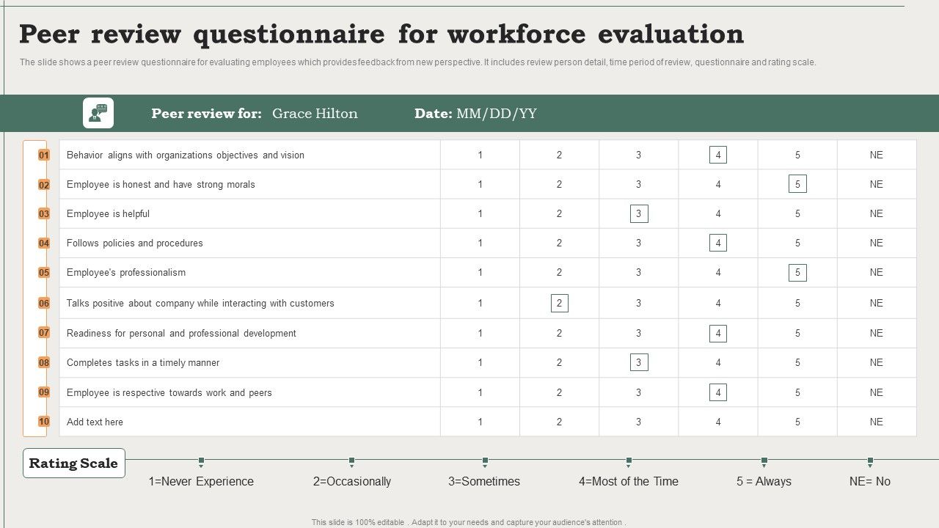This screenshot has width=939, height=528.
Task: Click 'Employee is honest and have strong morals'
Action: pyautogui.click(x=161, y=184)
